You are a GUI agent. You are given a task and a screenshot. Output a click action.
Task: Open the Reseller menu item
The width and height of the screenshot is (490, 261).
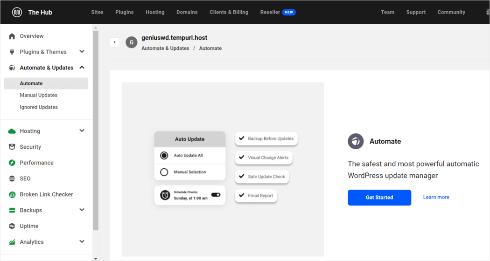click(270, 12)
